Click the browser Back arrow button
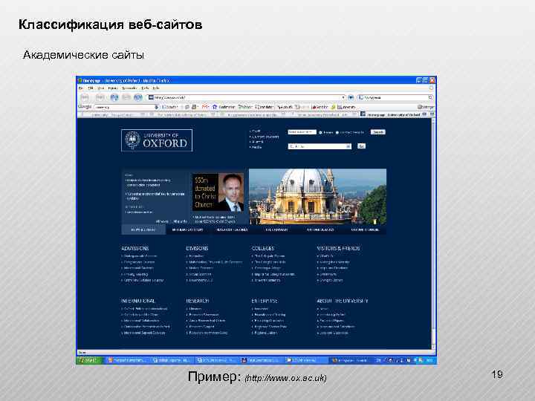Image resolution: width=535 pixels, height=401 pixels. tap(85, 97)
